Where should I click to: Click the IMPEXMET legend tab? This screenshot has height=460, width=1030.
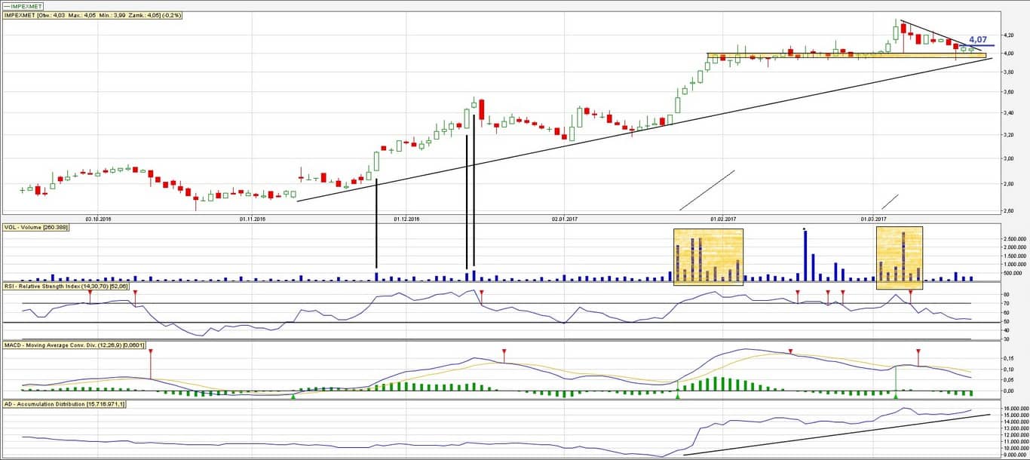(x=23, y=6)
